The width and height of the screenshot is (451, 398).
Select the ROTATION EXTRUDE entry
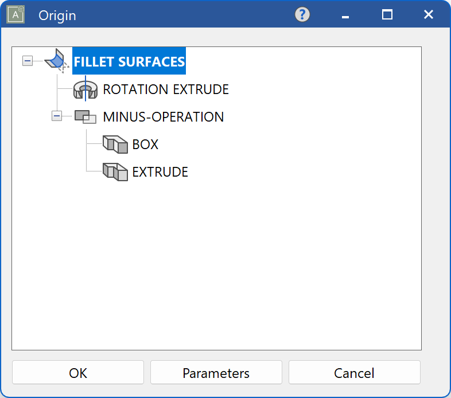pos(166,89)
